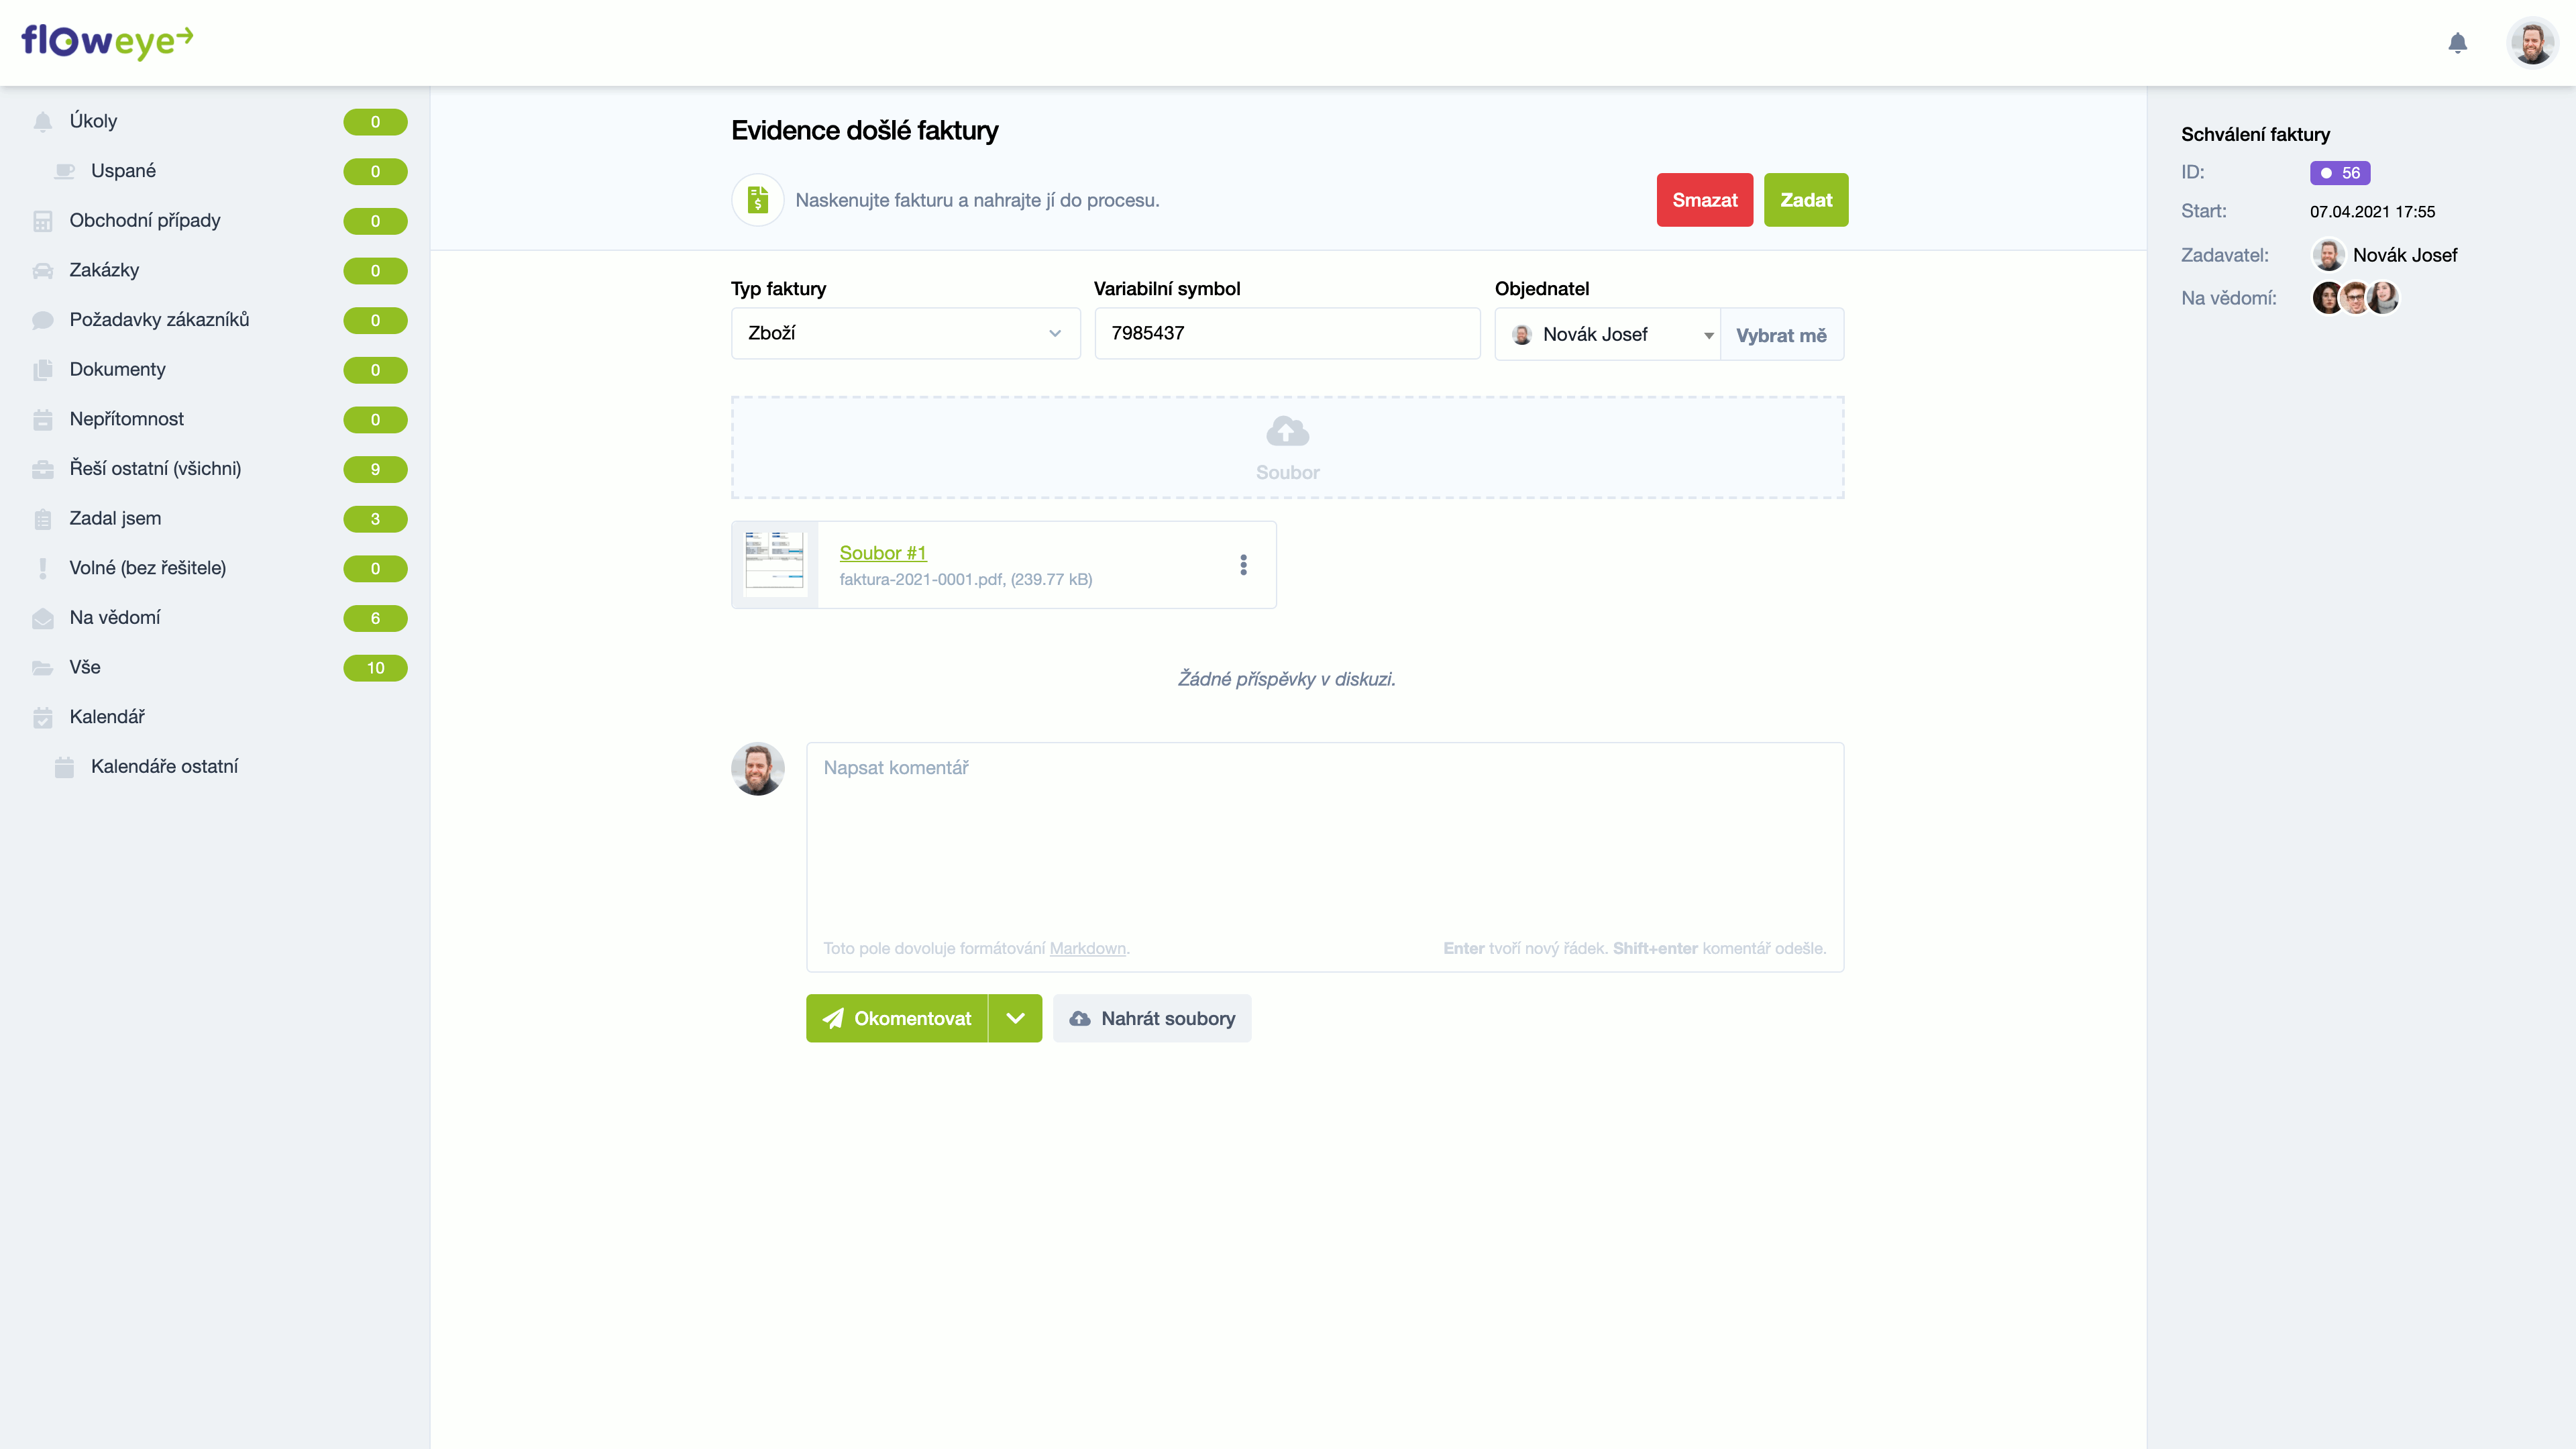Click the green invoice document icon
2576x1449 pixels.
(x=758, y=200)
